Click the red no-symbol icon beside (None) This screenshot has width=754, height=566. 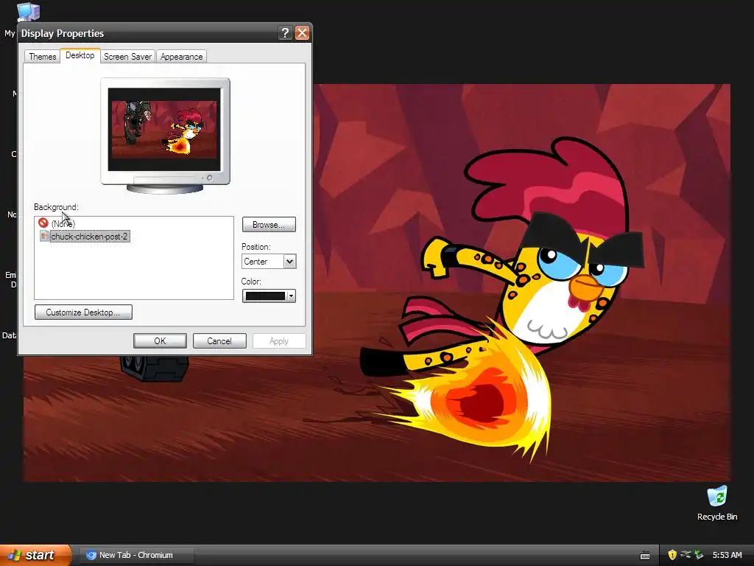coord(43,223)
